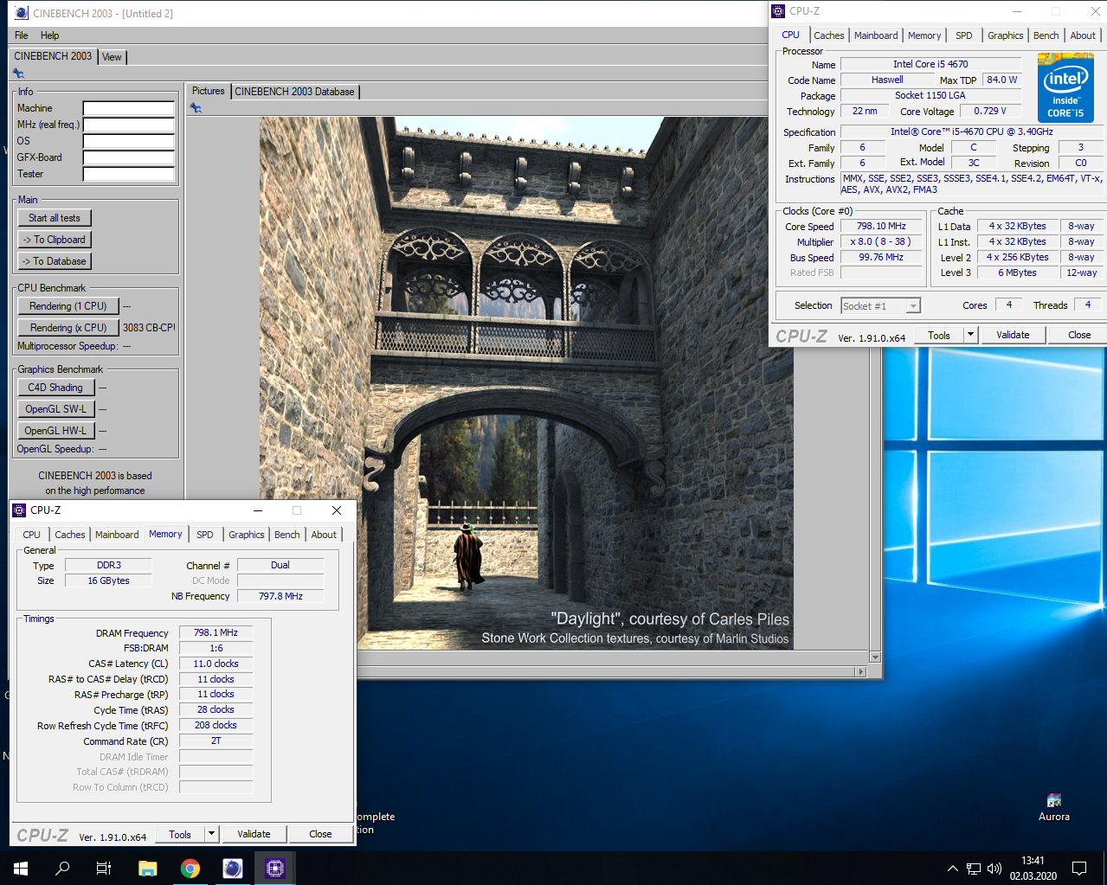1107x885 pixels.
Task: Run the OpenGL SW-L benchmark
Action: click(x=55, y=409)
